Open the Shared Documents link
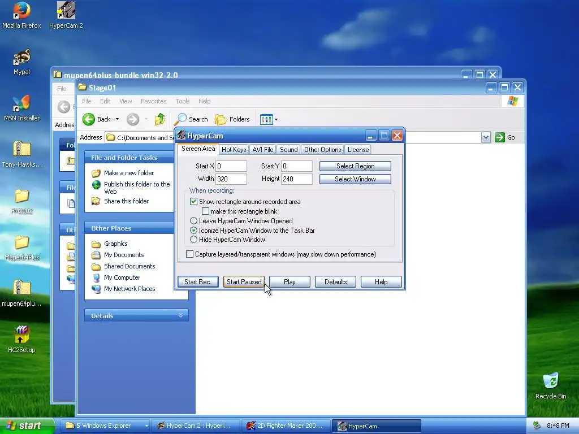This screenshot has width=579, height=434. click(129, 266)
